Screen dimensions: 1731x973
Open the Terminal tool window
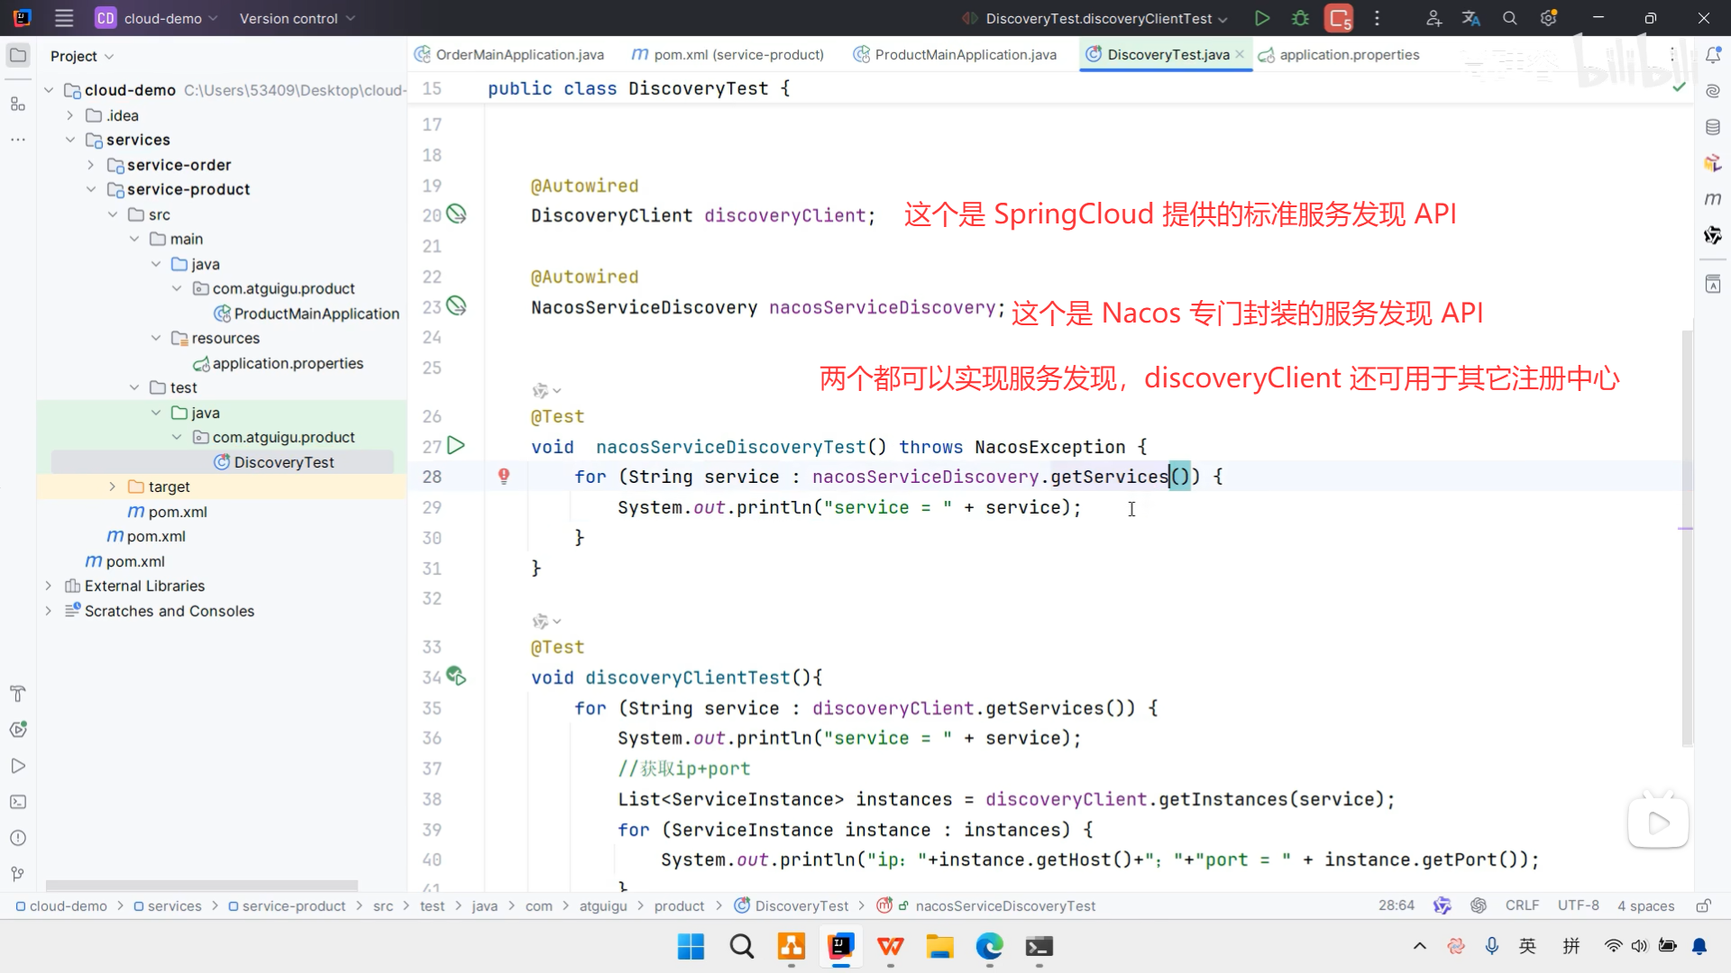click(x=18, y=802)
